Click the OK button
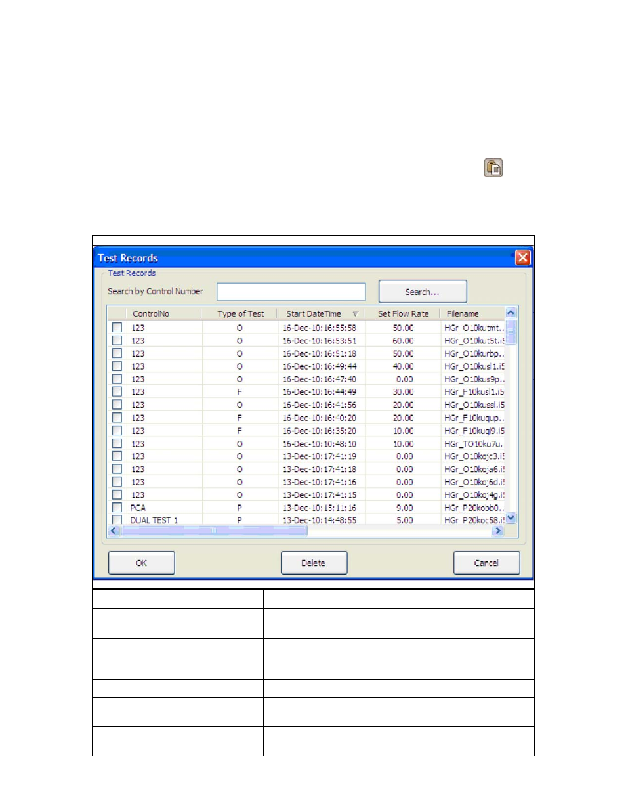Screen dimensions: 626x811 pos(141,563)
